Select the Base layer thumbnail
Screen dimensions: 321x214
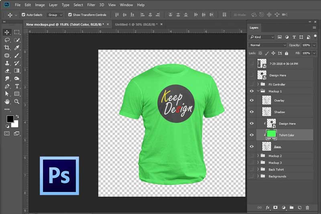coord(267,146)
